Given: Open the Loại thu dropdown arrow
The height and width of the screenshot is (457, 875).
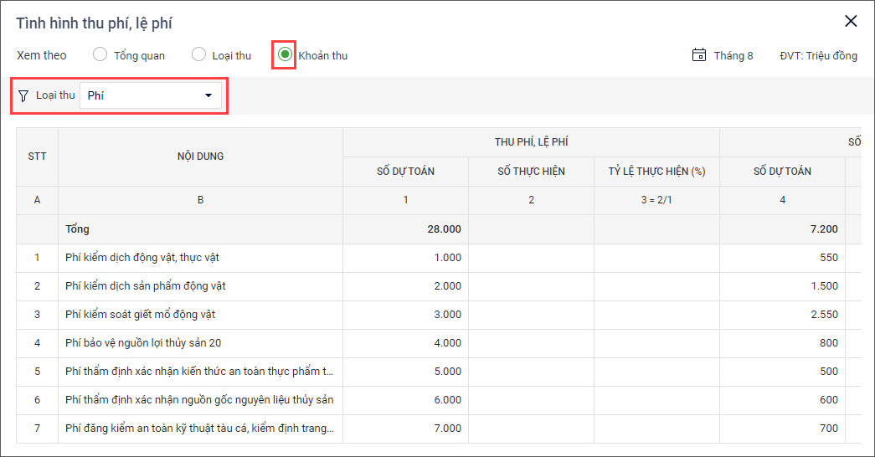Looking at the screenshot, I should coord(208,95).
